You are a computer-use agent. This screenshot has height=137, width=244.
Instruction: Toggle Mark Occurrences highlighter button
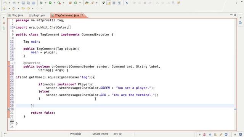[x=109, y=3]
